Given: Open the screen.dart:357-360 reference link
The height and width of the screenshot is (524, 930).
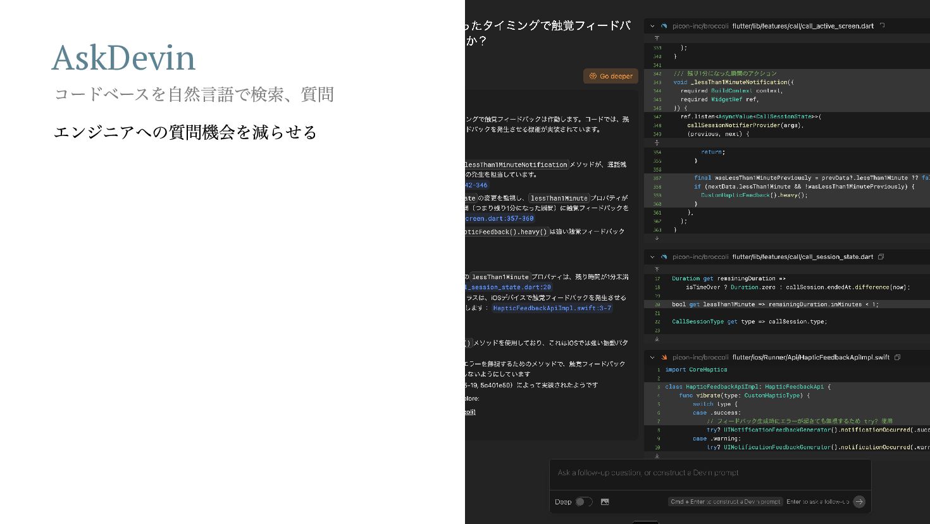Looking at the screenshot, I should coord(500,218).
